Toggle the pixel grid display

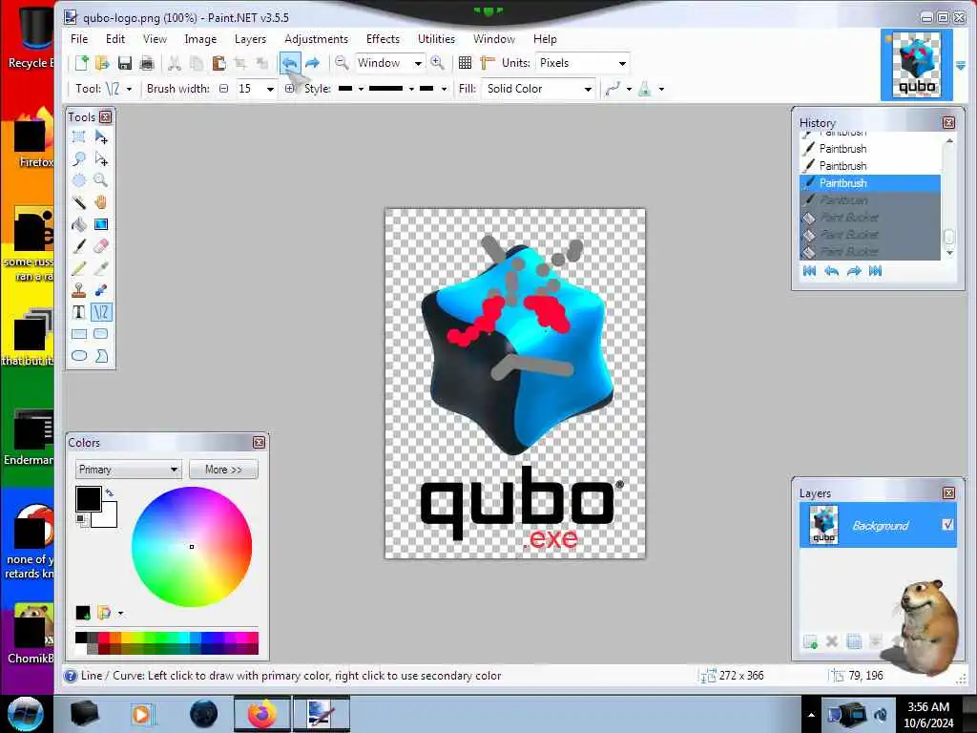point(465,62)
